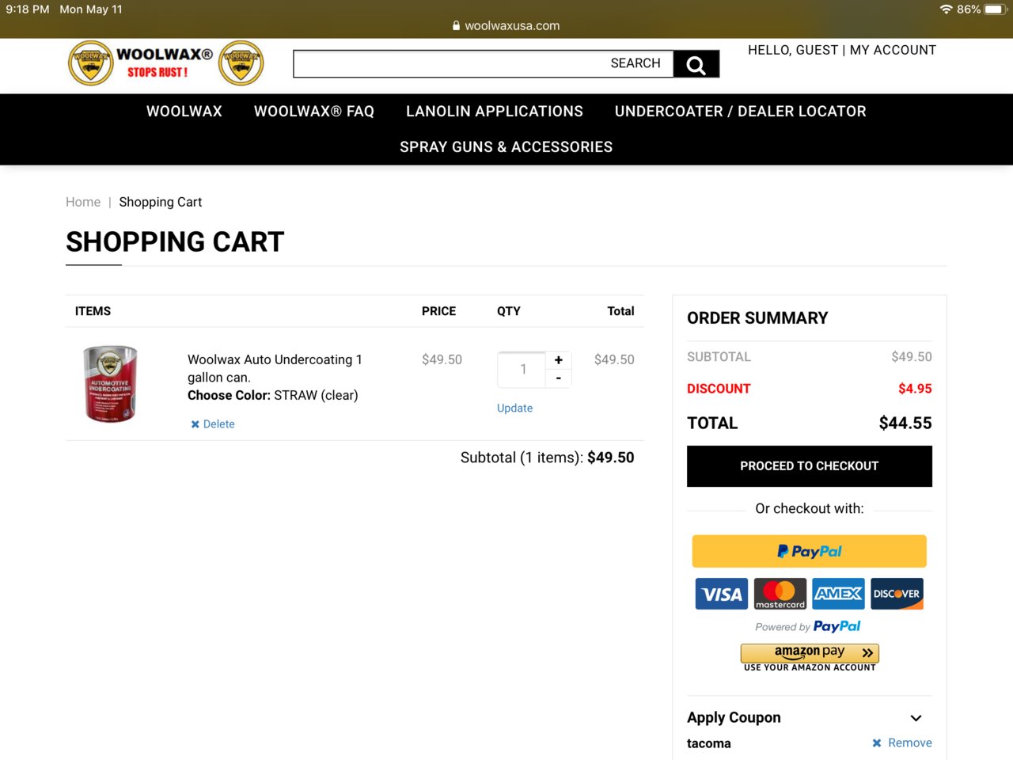The width and height of the screenshot is (1013, 760).
Task: Click the Woolwax logo badge left of brand name
Action: click(91, 63)
